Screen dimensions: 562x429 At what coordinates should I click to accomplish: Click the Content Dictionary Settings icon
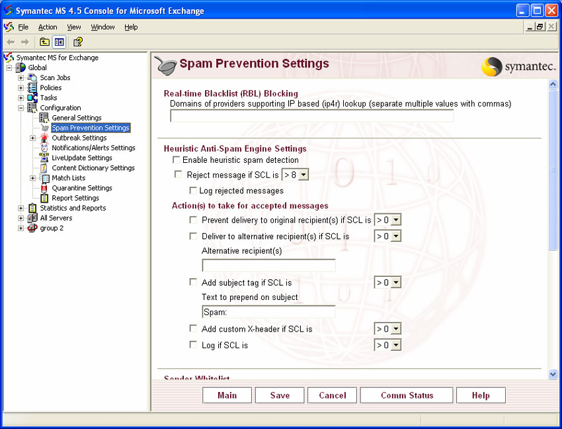point(44,167)
